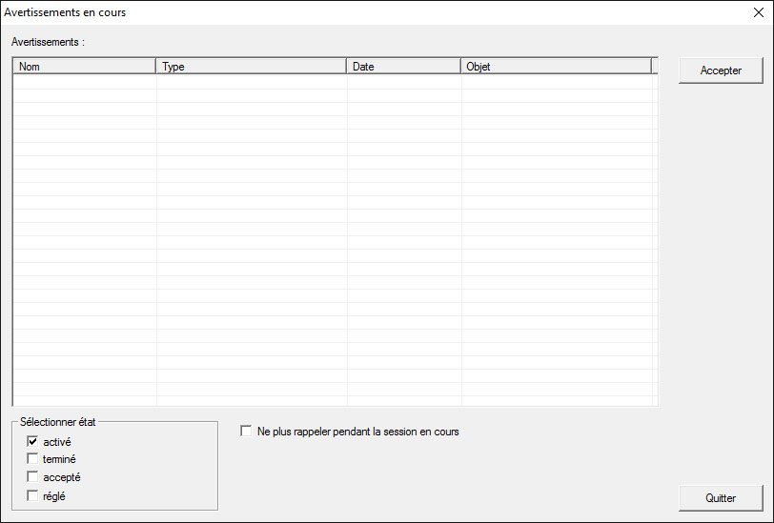Click inside the empty warnings list
Viewport: 774px width, 523px height.
(x=334, y=238)
